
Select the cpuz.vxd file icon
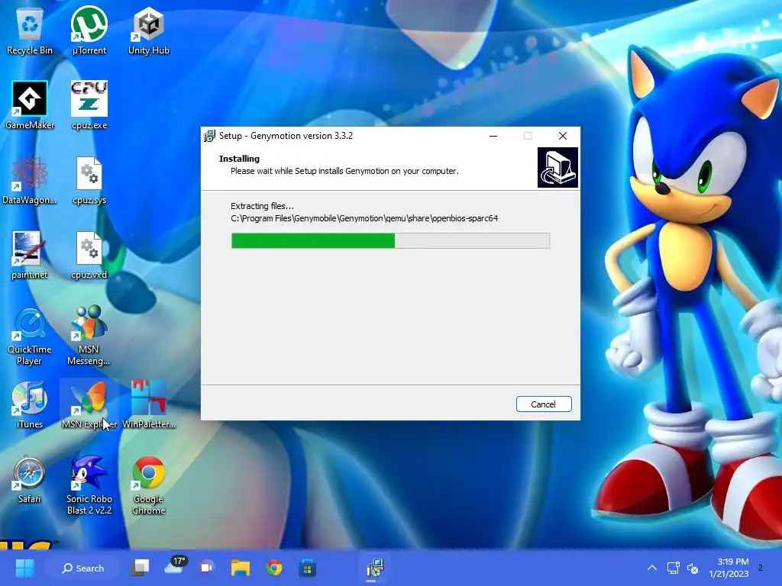tap(89, 255)
